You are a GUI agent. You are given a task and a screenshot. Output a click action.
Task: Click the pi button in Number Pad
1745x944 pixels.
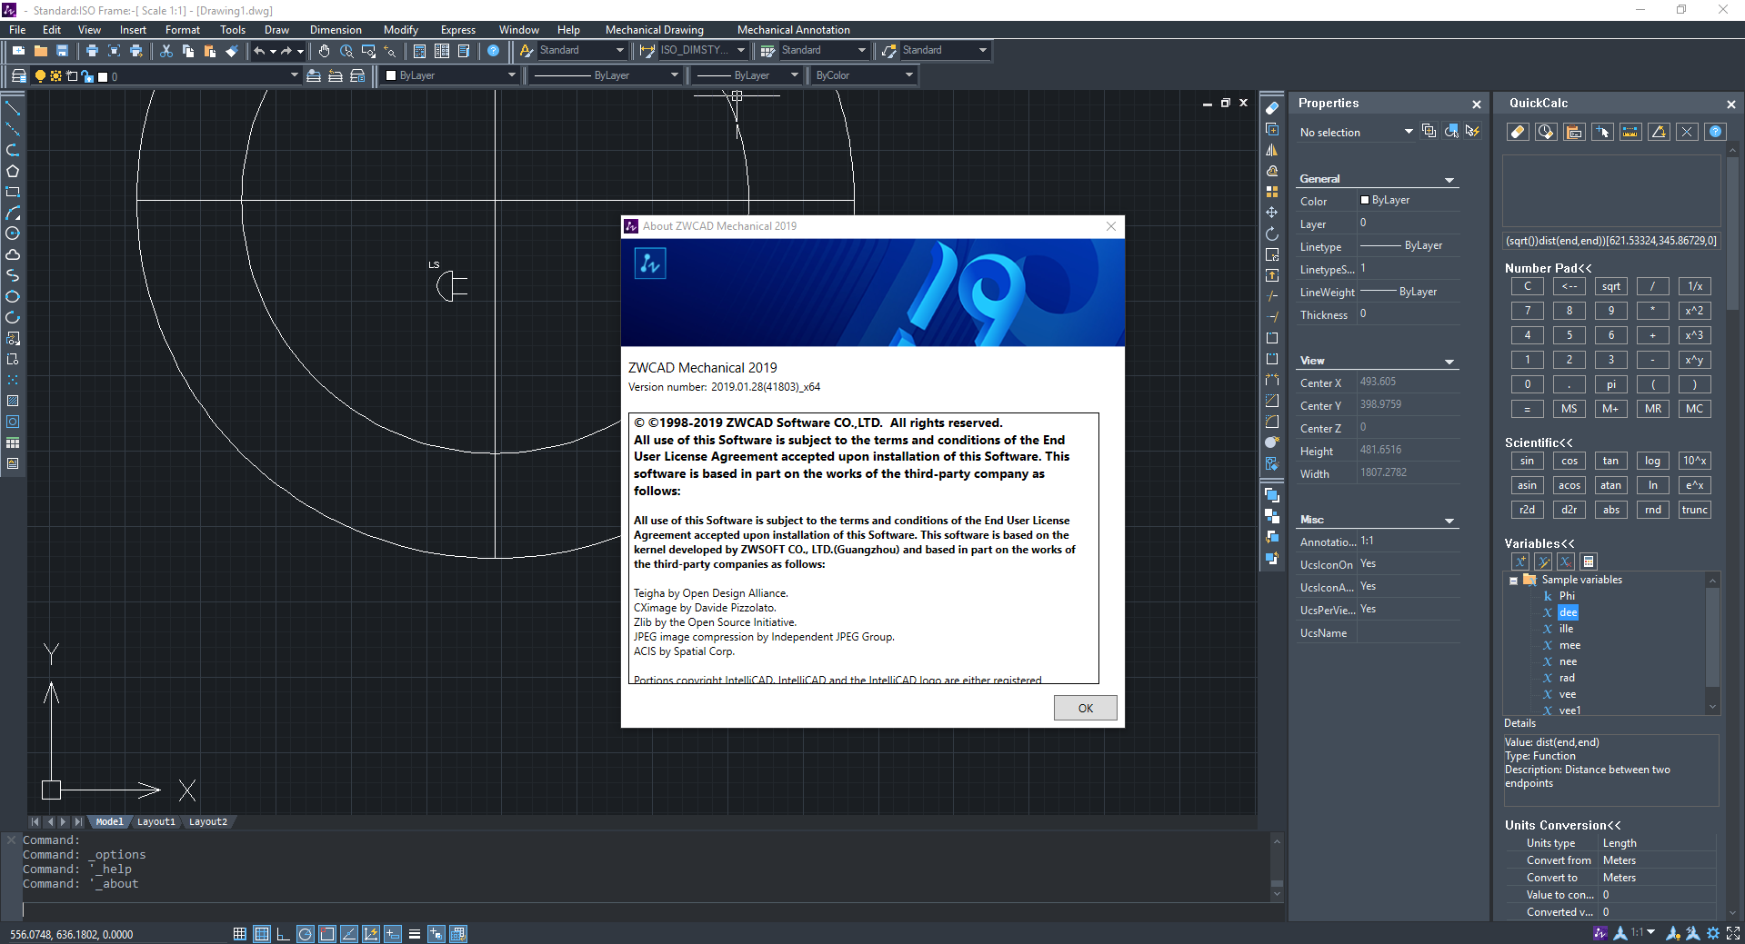[x=1610, y=385]
